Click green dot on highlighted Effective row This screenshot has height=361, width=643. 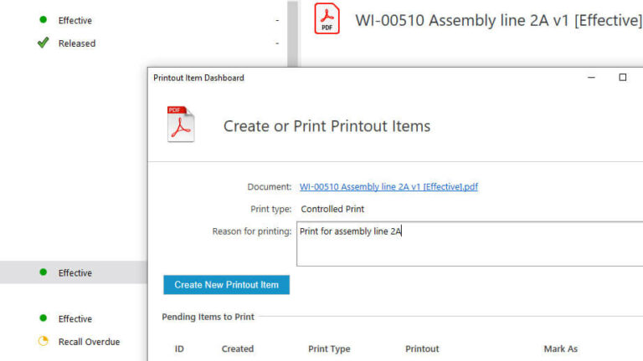tap(43, 272)
